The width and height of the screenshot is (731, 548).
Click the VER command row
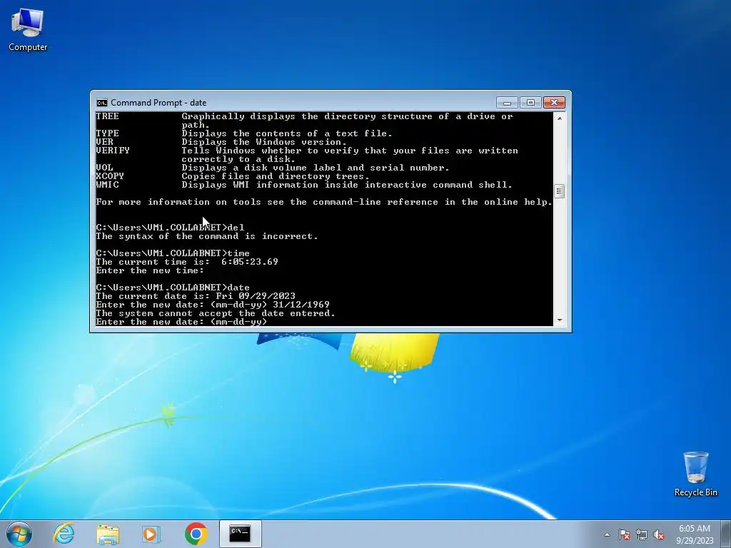point(221,142)
